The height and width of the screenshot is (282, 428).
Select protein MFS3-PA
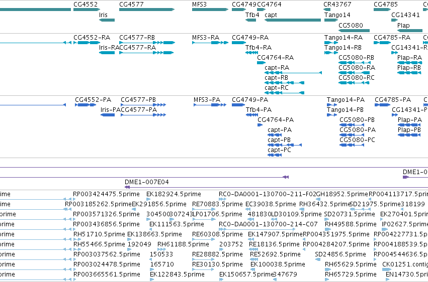tap(210, 105)
